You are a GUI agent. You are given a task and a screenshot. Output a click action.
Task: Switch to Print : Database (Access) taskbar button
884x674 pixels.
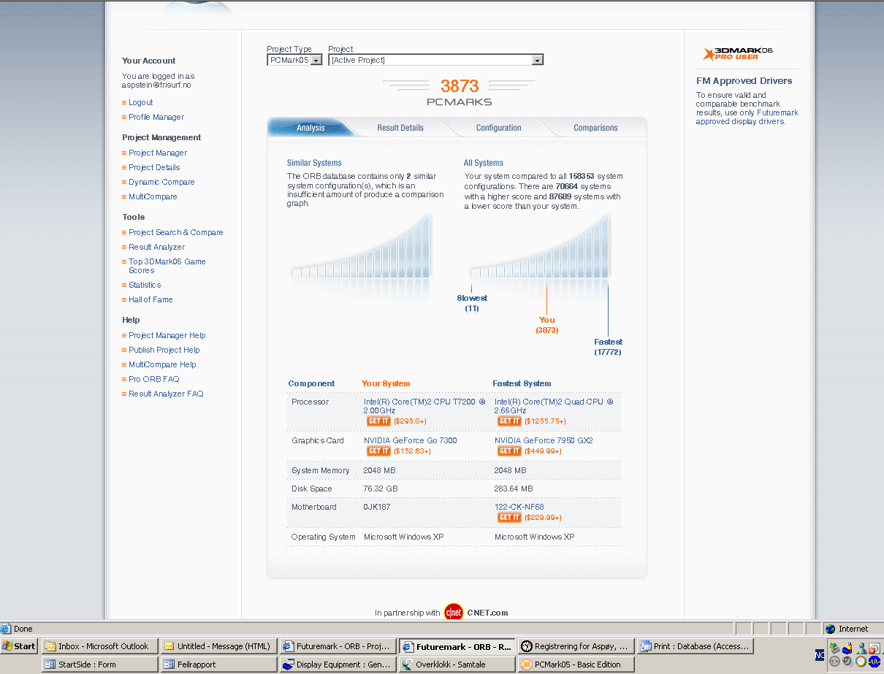pyautogui.click(x=696, y=646)
